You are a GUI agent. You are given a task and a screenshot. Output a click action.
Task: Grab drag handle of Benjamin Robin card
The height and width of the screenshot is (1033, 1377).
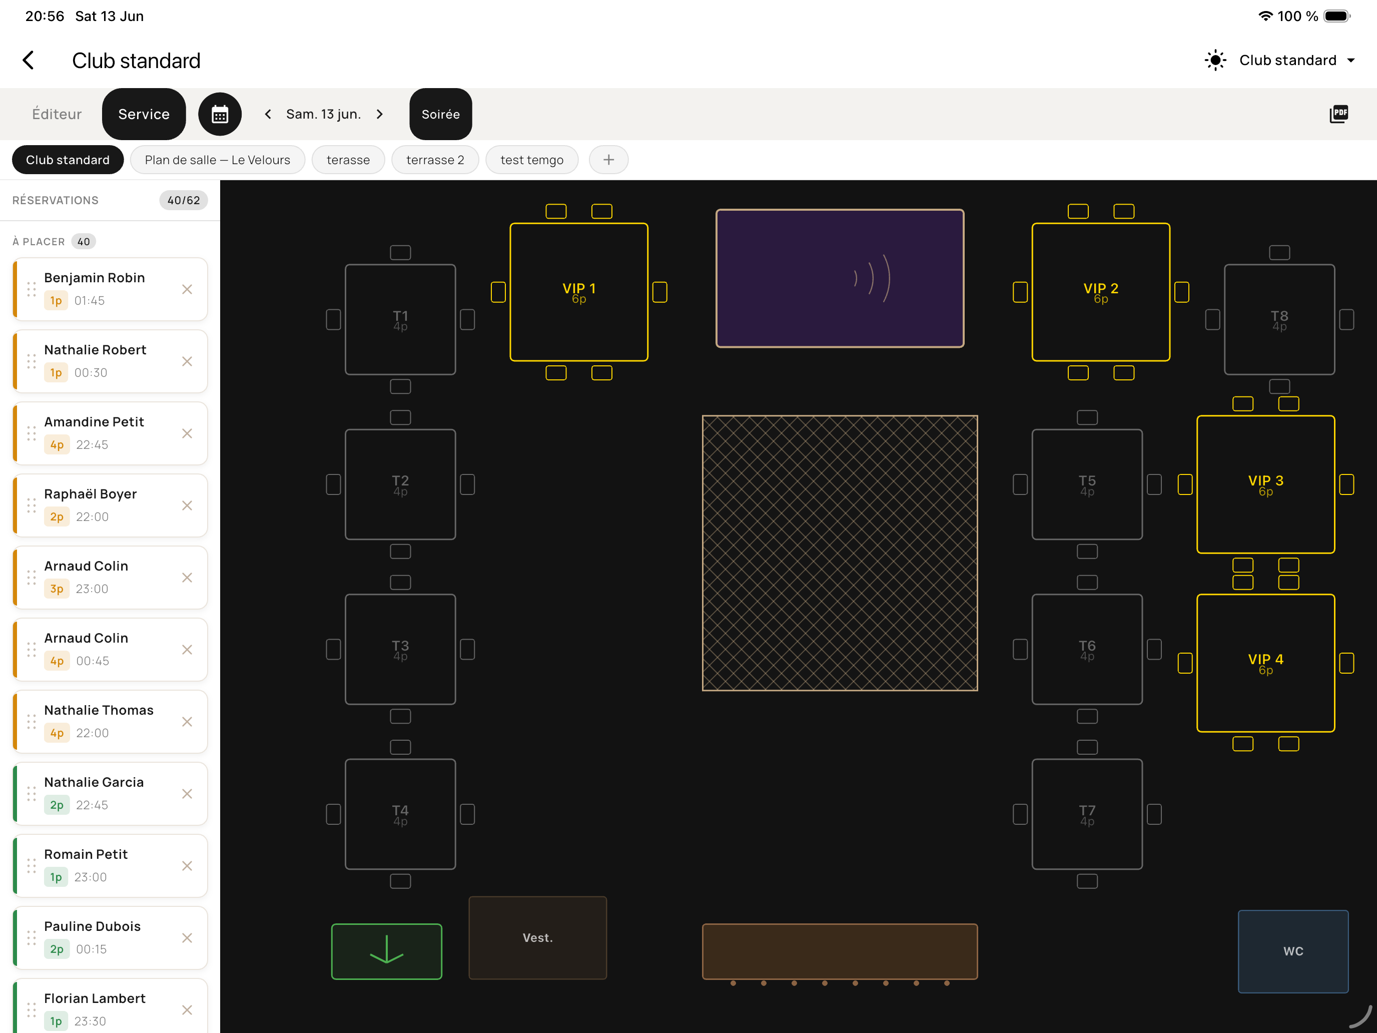coord(31,290)
